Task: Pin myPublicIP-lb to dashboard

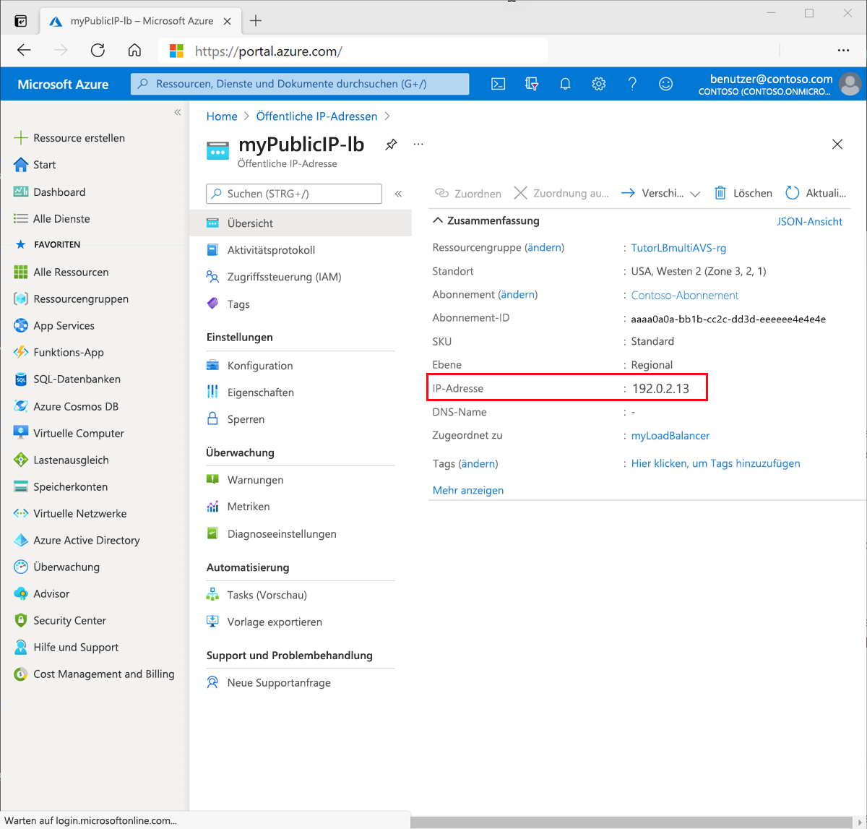Action: point(391,144)
